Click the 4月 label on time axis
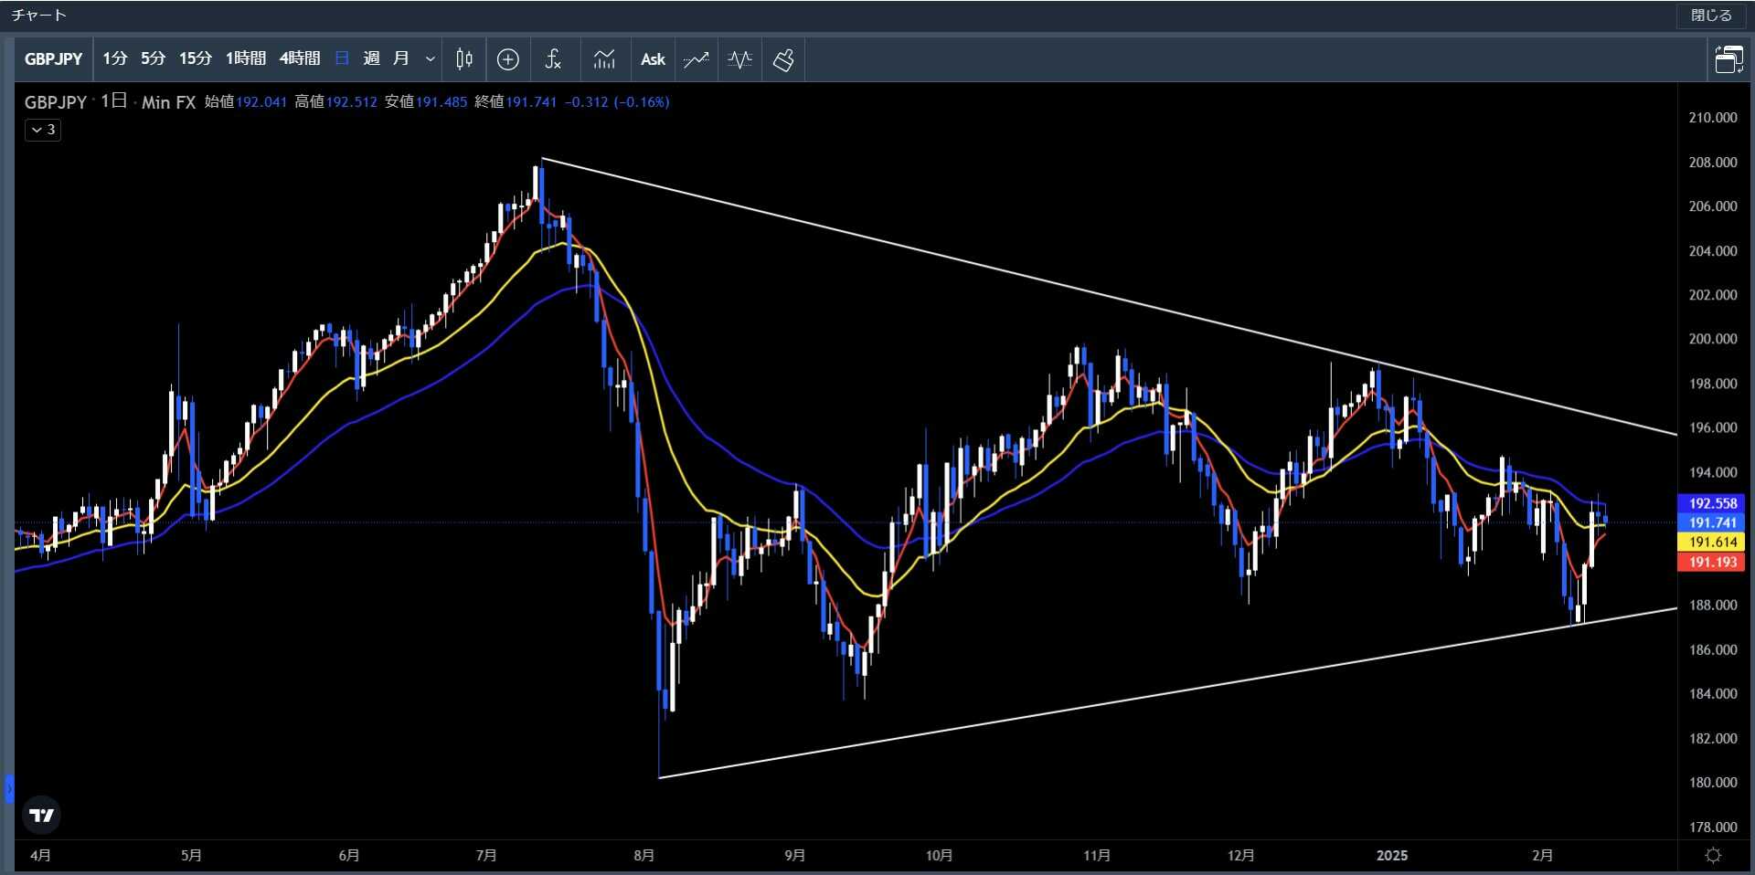 point(40,856)
